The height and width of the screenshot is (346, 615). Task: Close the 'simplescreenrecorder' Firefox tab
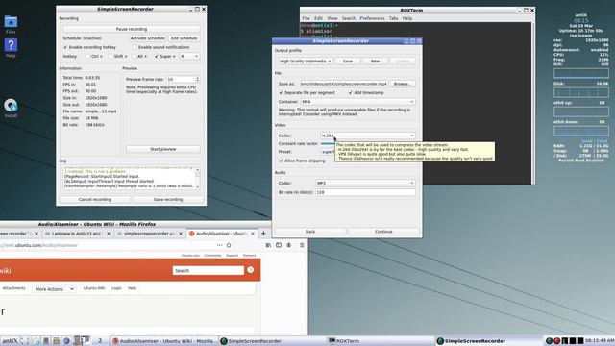click(x=181, y=234)
